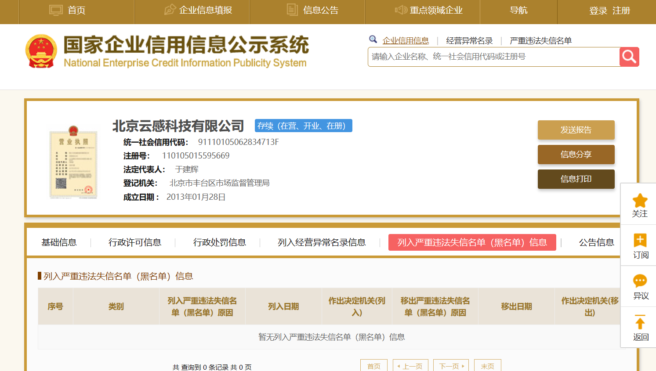Click the document icon beside 信息公告
The image size is (656, 371).
click(x=292, y=10)
